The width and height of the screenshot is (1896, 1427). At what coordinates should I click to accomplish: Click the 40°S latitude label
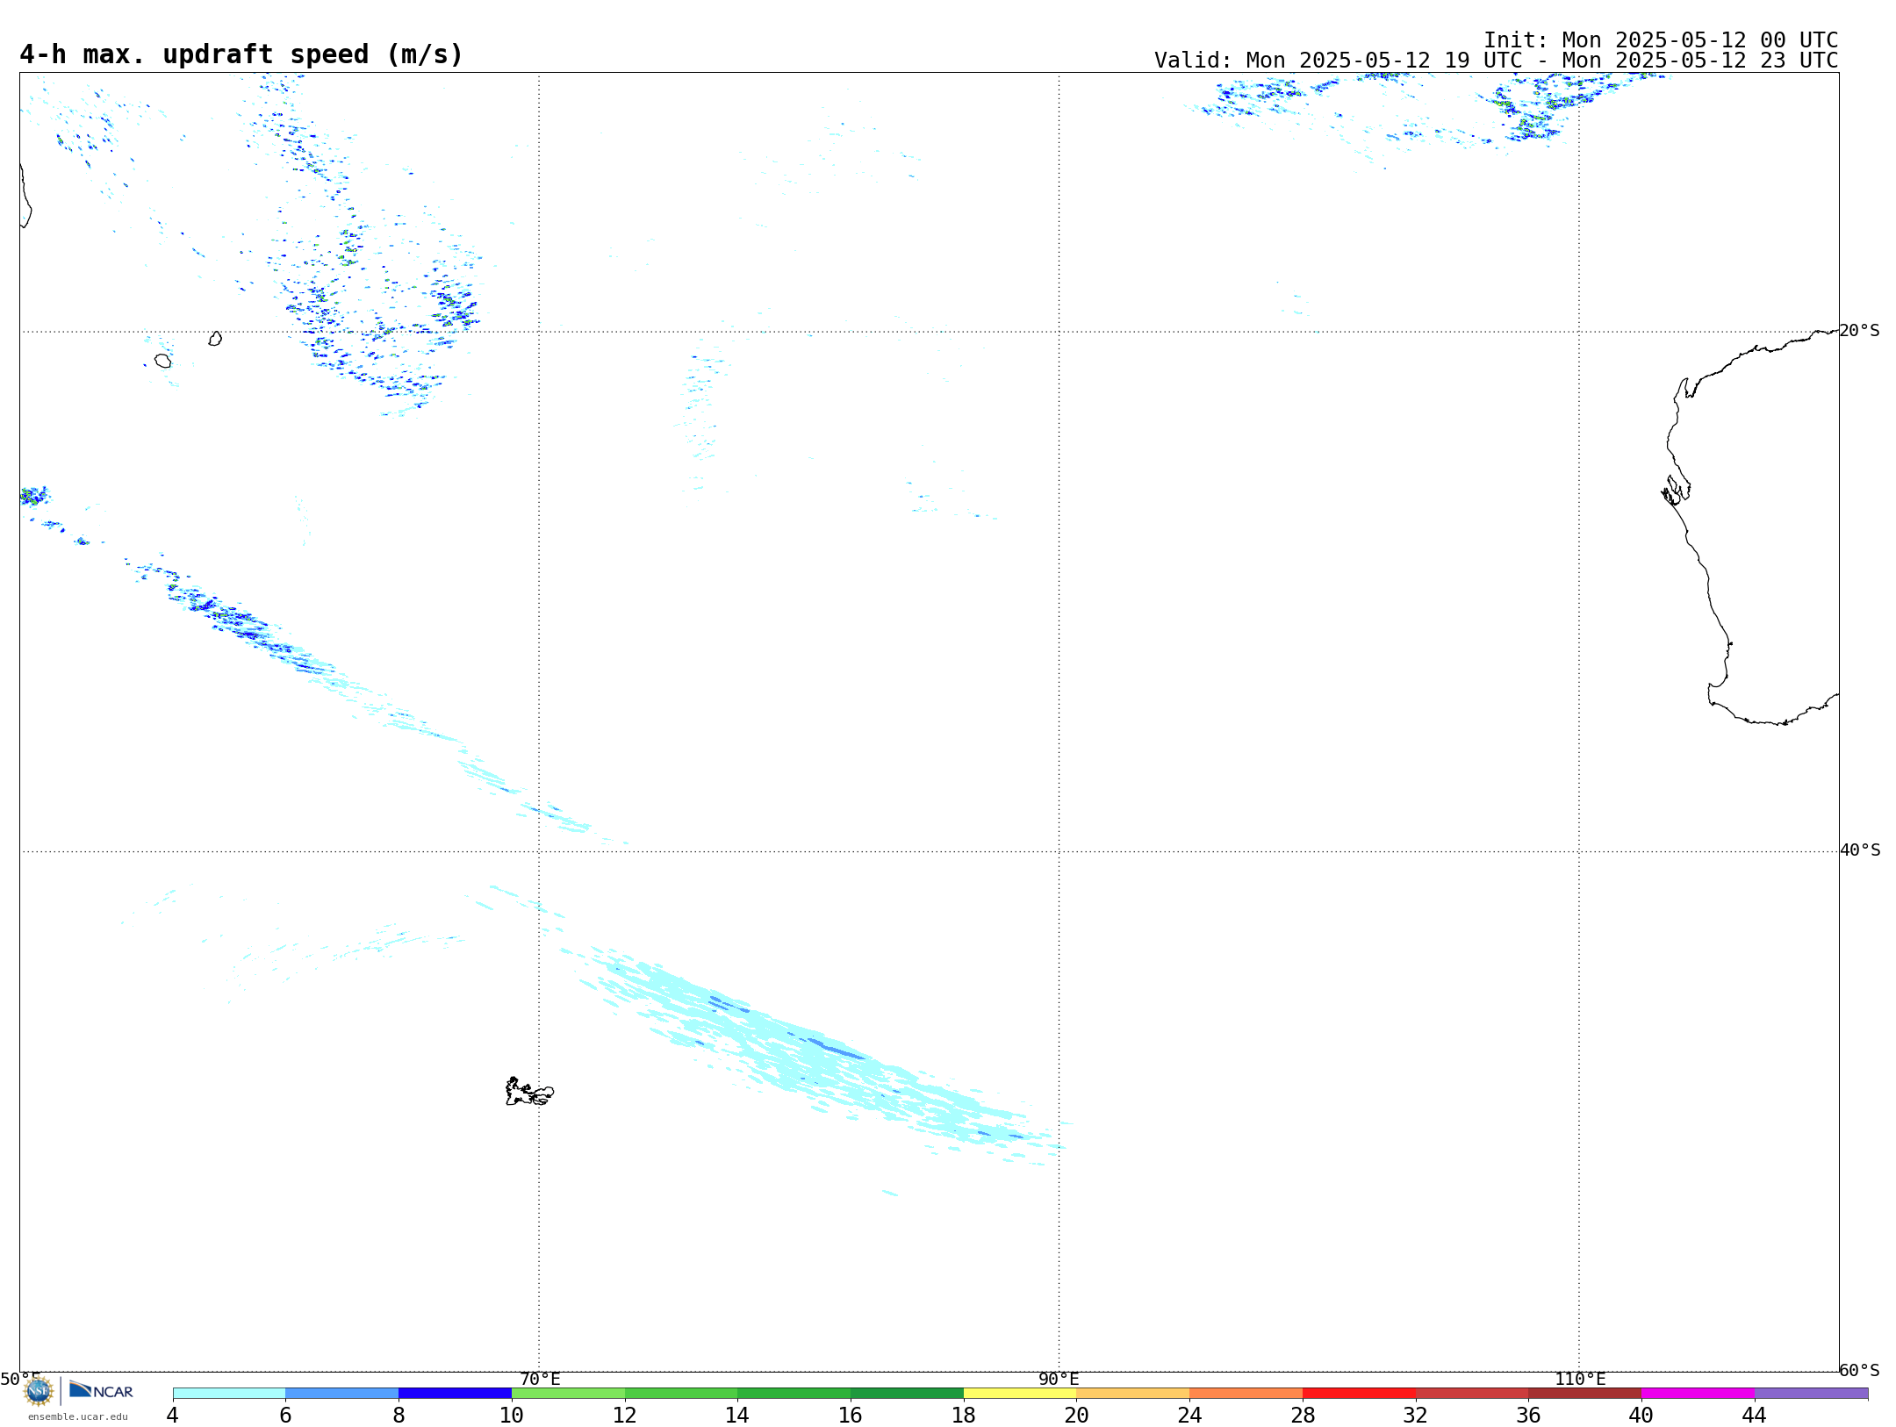[1860, 850]
